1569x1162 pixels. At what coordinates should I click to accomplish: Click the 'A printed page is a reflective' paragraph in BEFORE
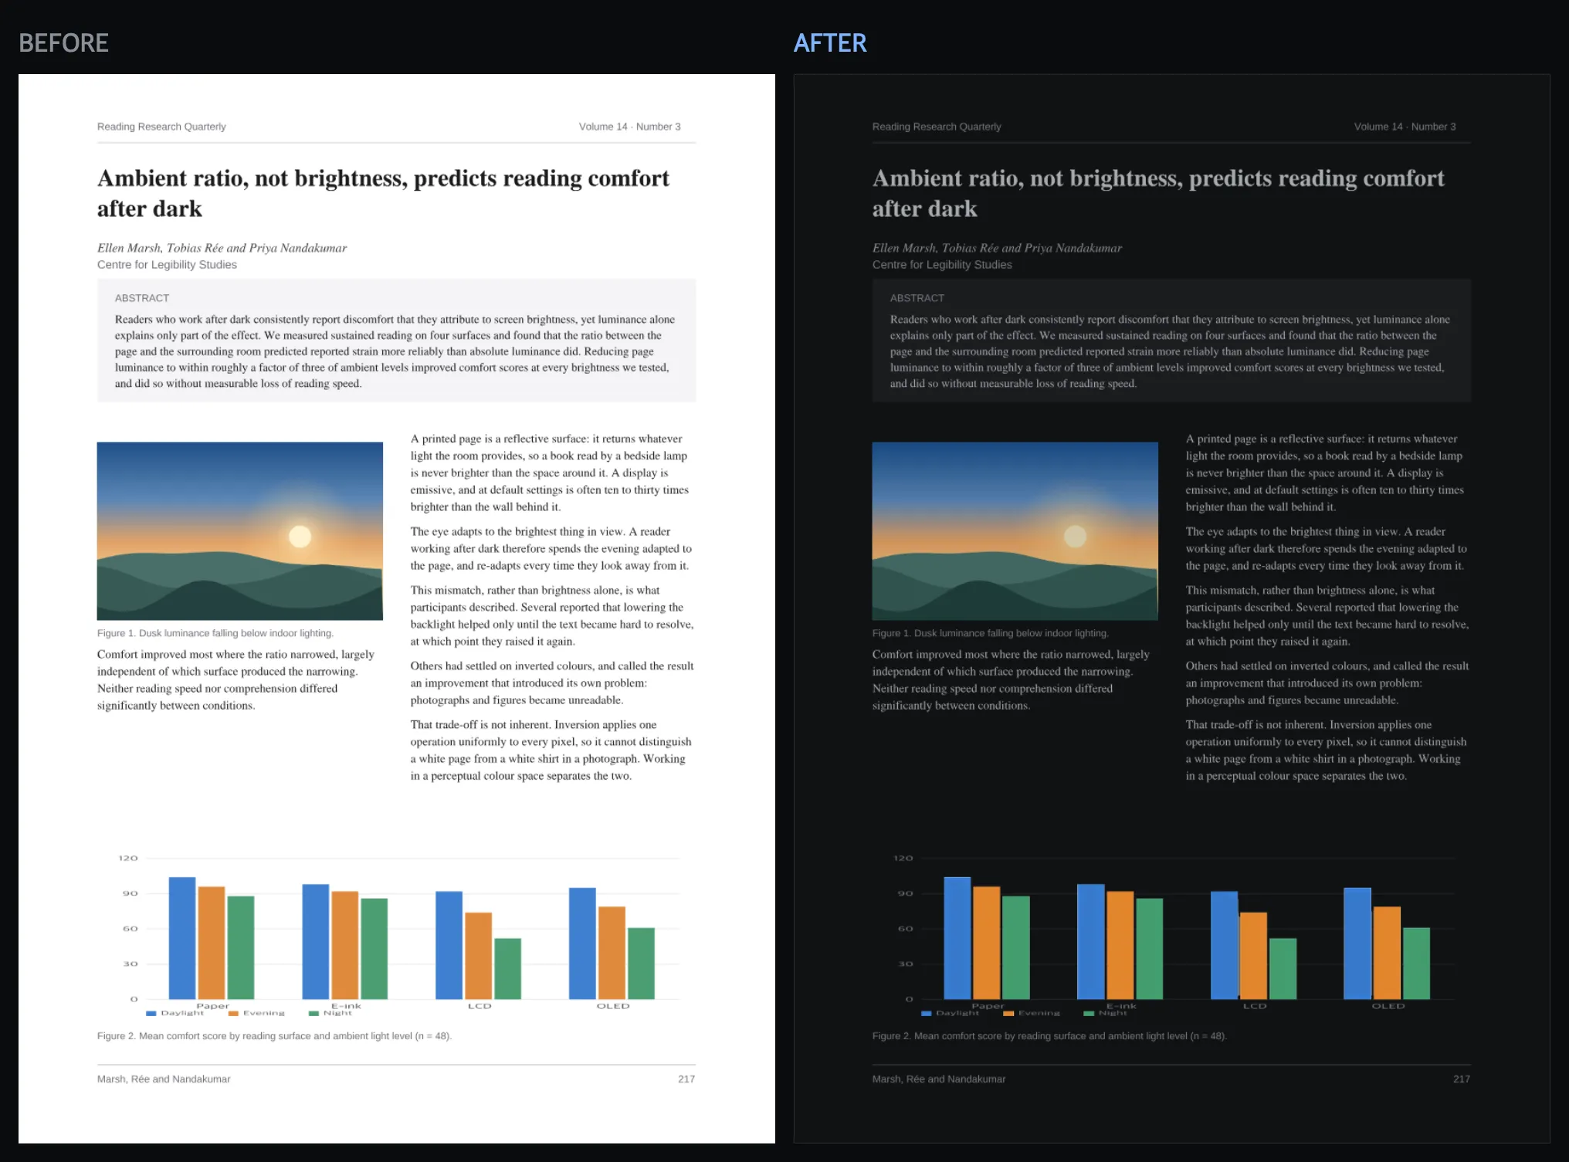click(x=551, y=473)
